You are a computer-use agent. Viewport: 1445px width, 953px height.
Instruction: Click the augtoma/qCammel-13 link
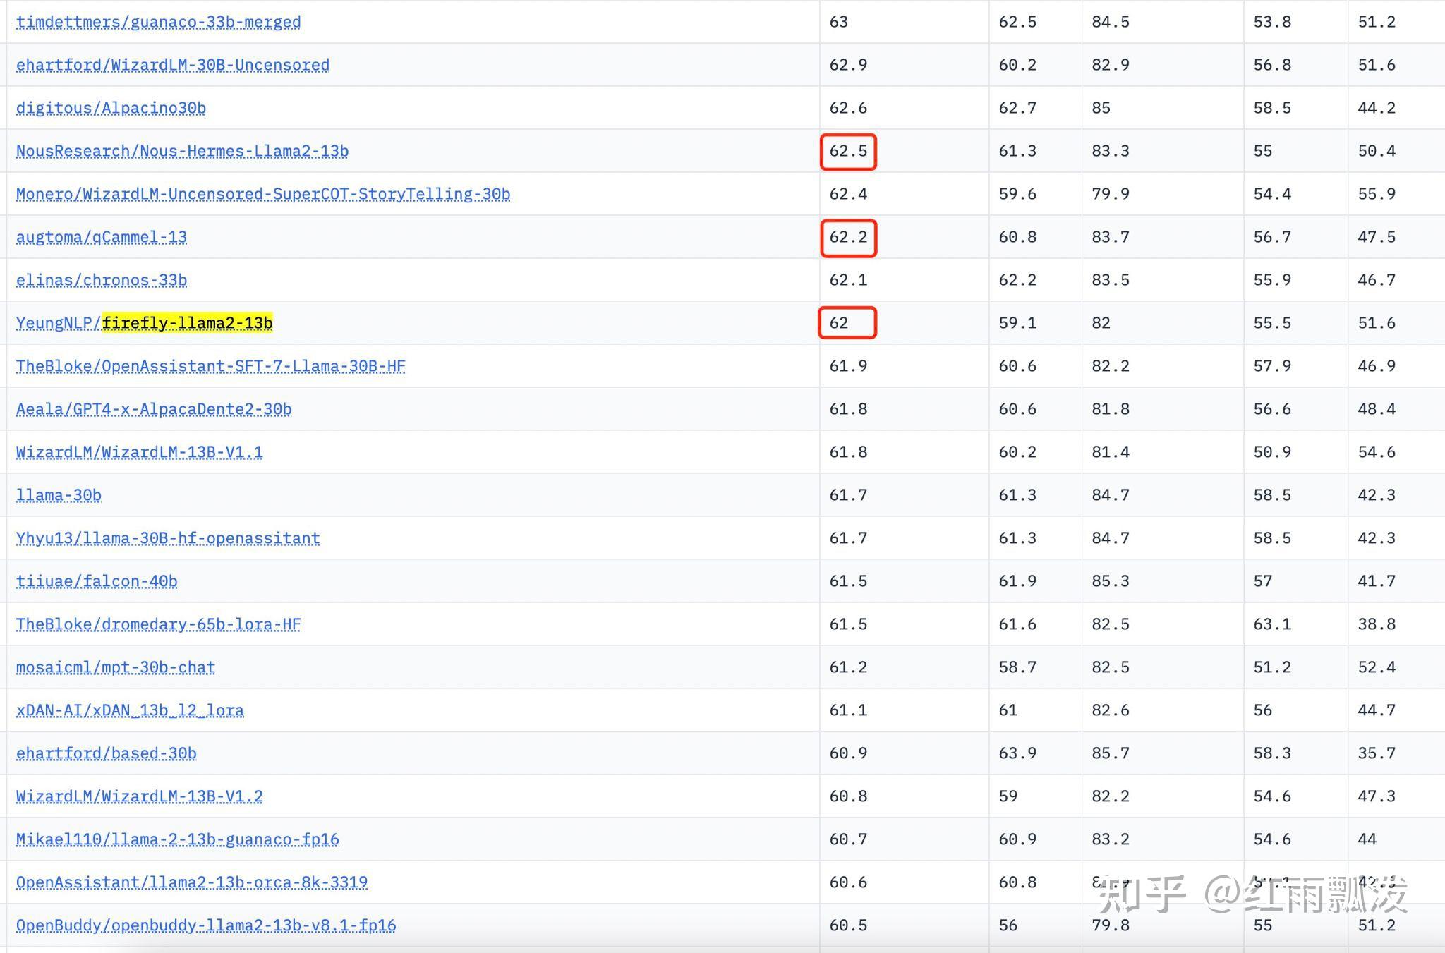pyautogui.click(x=102, y=237)
